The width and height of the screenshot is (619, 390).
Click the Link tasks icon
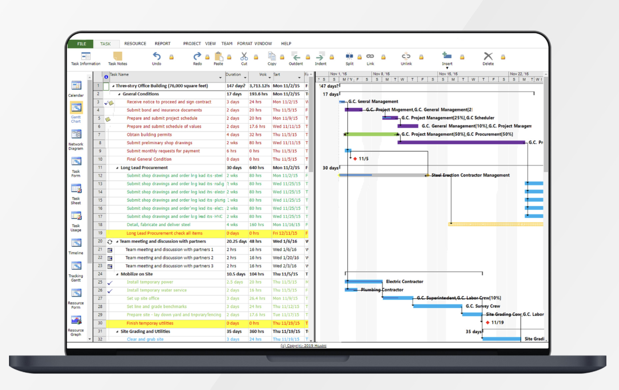(370, 57)
